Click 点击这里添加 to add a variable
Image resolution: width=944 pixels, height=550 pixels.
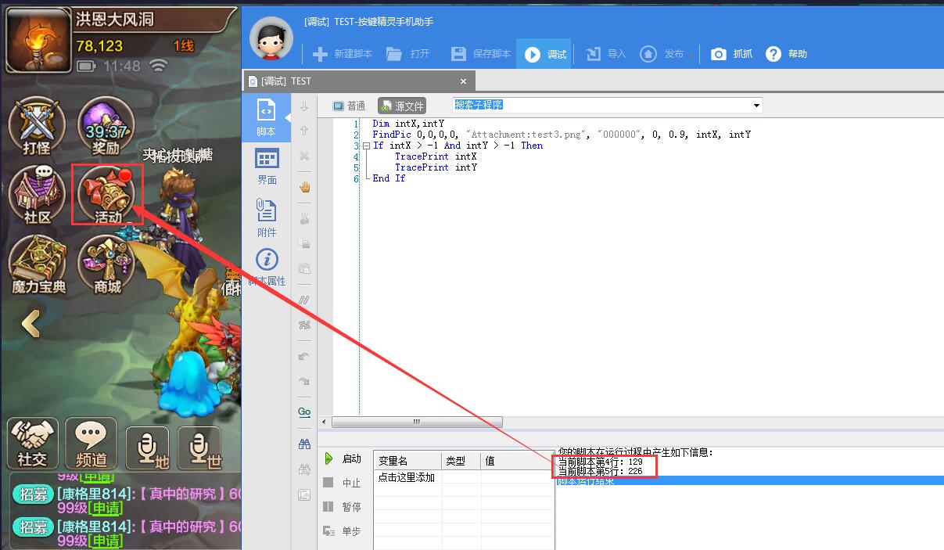tap(407, 477)
